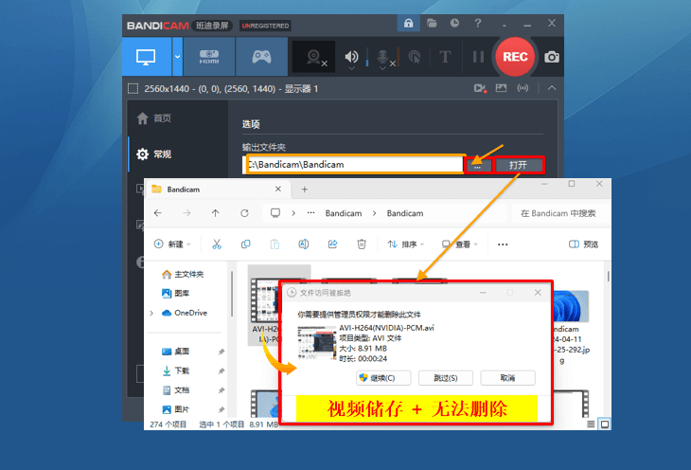Toggle text overlay T icon
Image resolution: width=691 pixels, height=470 pixels.
(445, 57)
